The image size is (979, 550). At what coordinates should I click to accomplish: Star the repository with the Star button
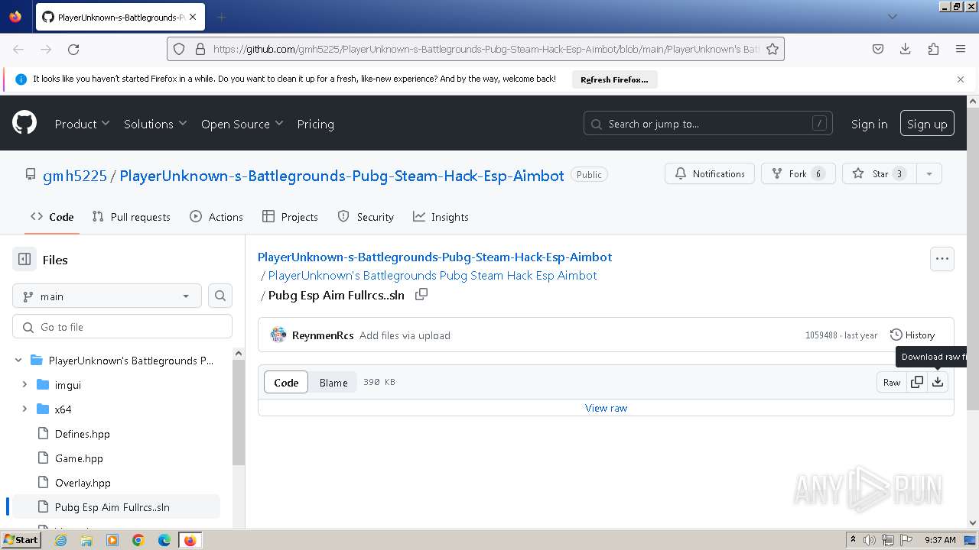(880, 174)
